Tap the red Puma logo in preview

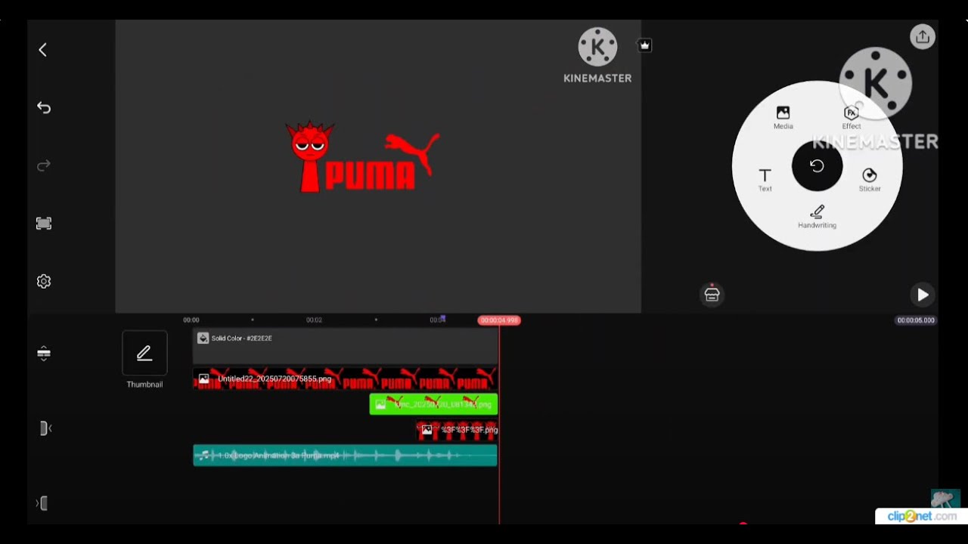383,162
